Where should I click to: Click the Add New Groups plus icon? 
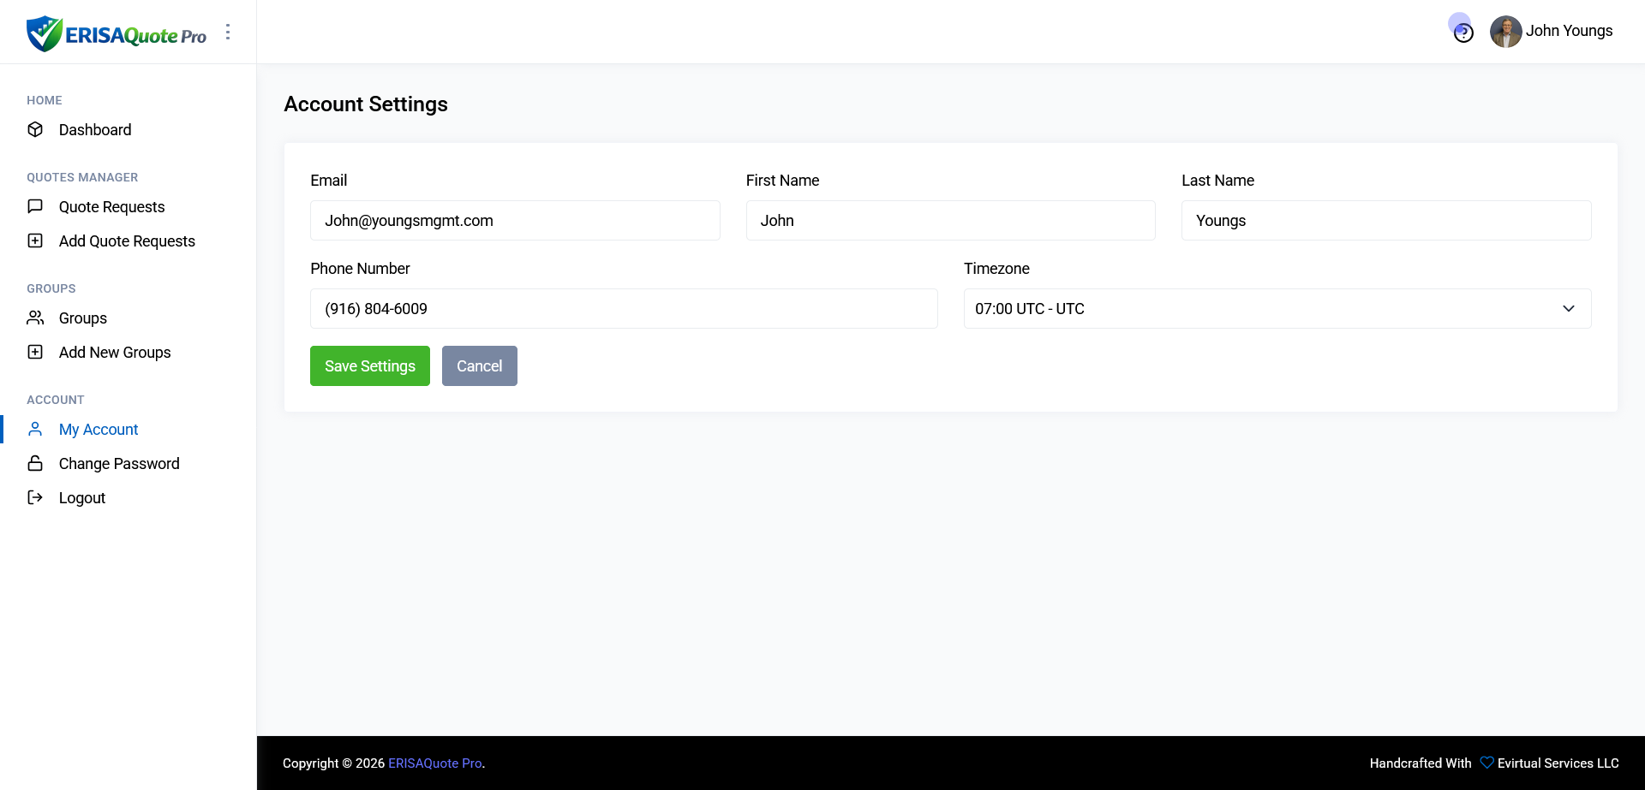[x=35, y=352]
